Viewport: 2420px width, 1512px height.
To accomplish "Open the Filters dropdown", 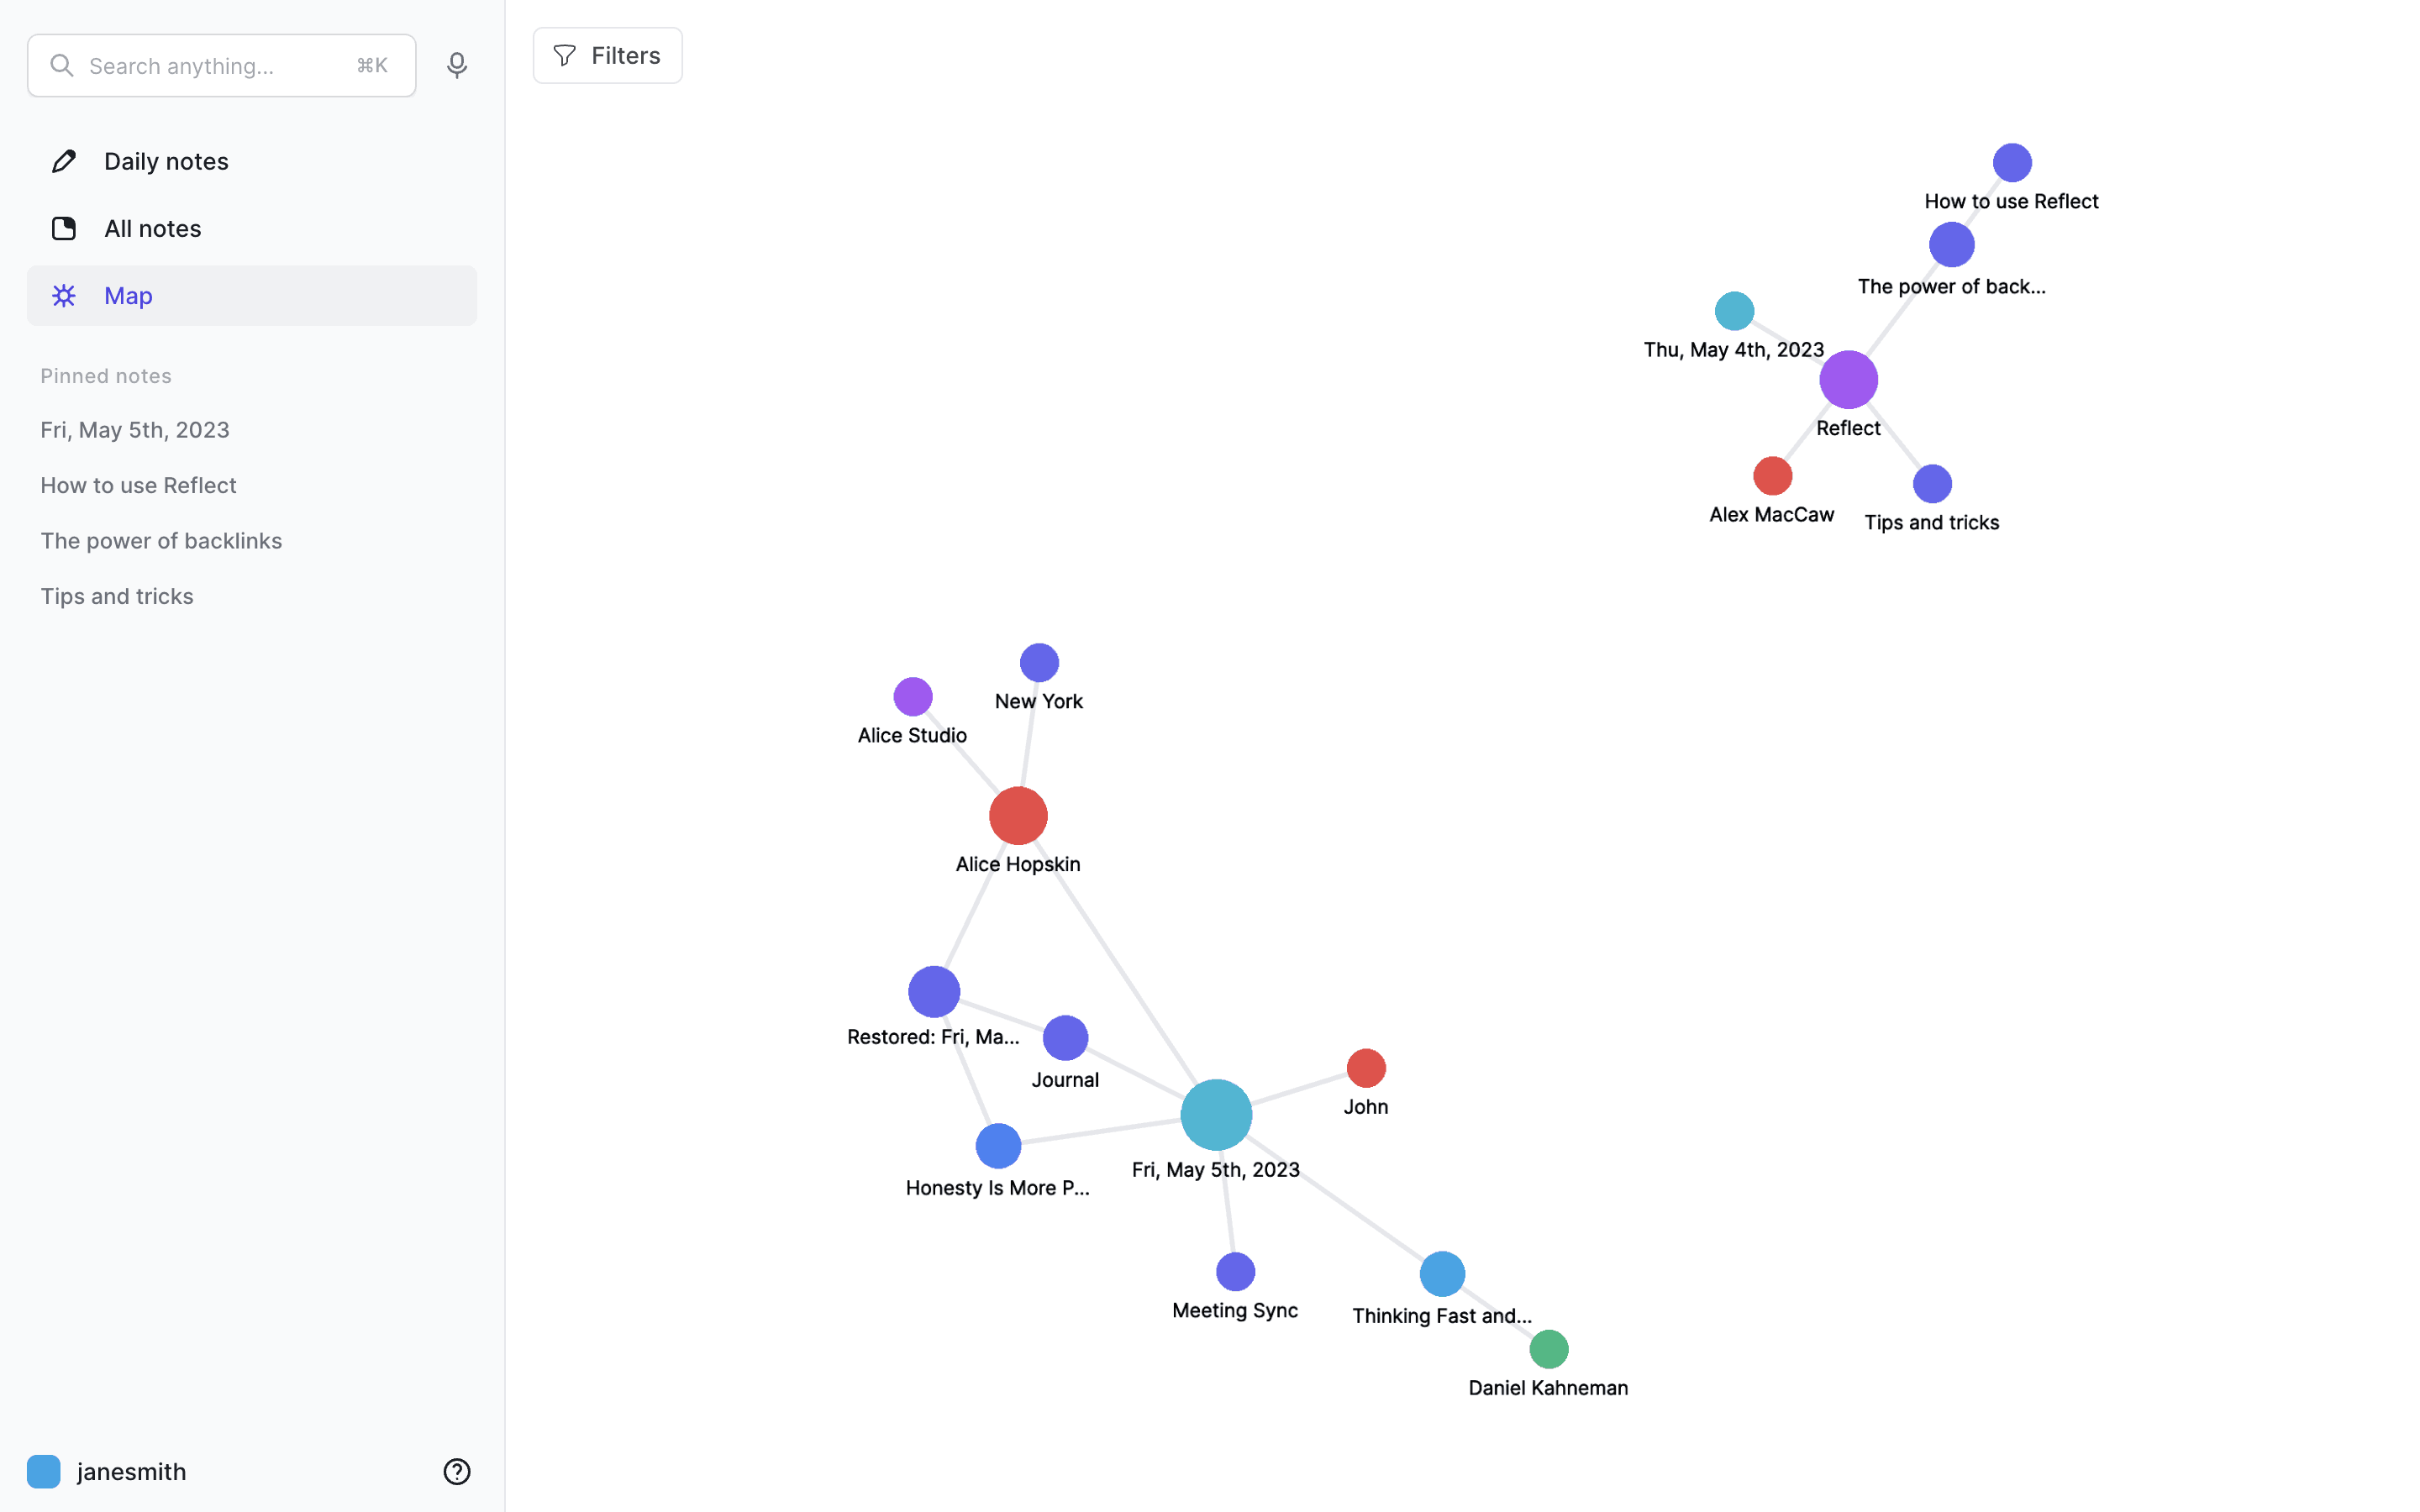I will pyautogui.click(x=607, y=56).
